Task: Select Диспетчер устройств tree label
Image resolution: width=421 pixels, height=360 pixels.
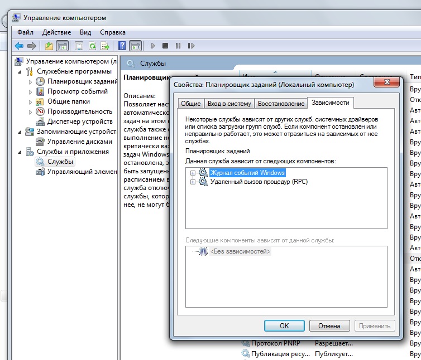Action: click(80, 121)
